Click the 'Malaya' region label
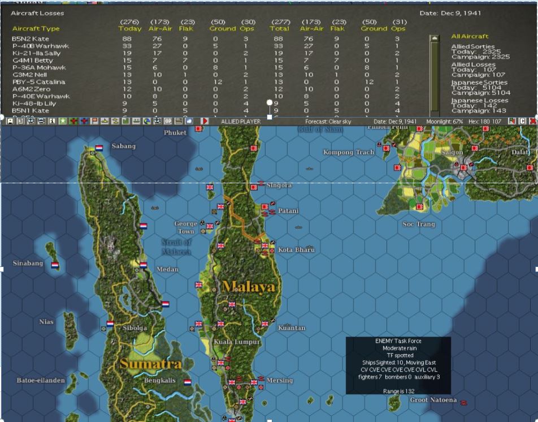This screenshot has height=422, width=538. coord(249,287)
